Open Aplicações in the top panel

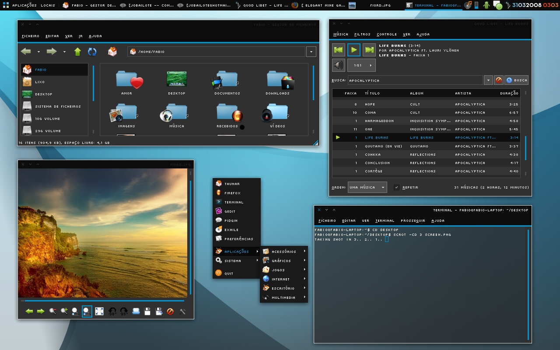pyautogui.click(x=24, y=5)
